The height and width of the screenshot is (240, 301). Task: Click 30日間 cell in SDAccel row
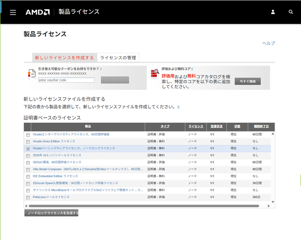click(257, 183)
